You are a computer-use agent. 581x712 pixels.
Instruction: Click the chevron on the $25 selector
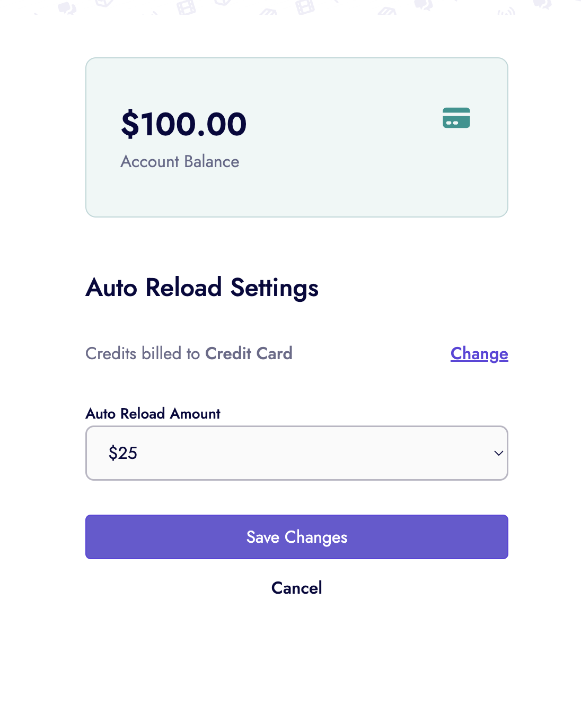click(498, 453)
